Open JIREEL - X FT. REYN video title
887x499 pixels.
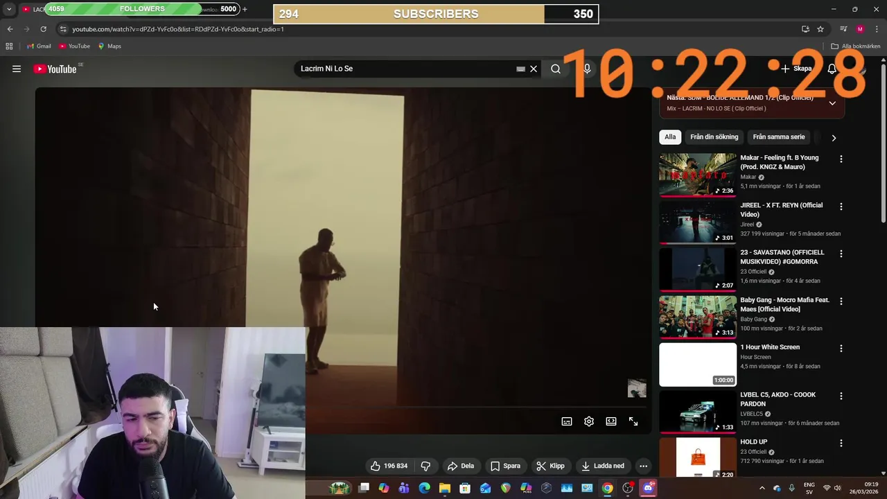[781, 210]
